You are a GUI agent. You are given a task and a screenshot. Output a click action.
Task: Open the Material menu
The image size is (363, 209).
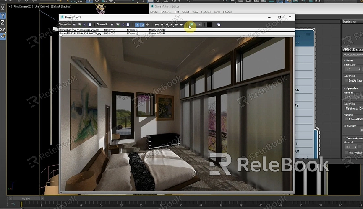point(166,12)
